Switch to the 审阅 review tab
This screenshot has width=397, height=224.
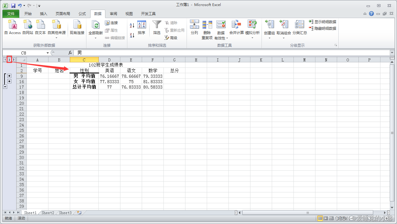point(113,14)
